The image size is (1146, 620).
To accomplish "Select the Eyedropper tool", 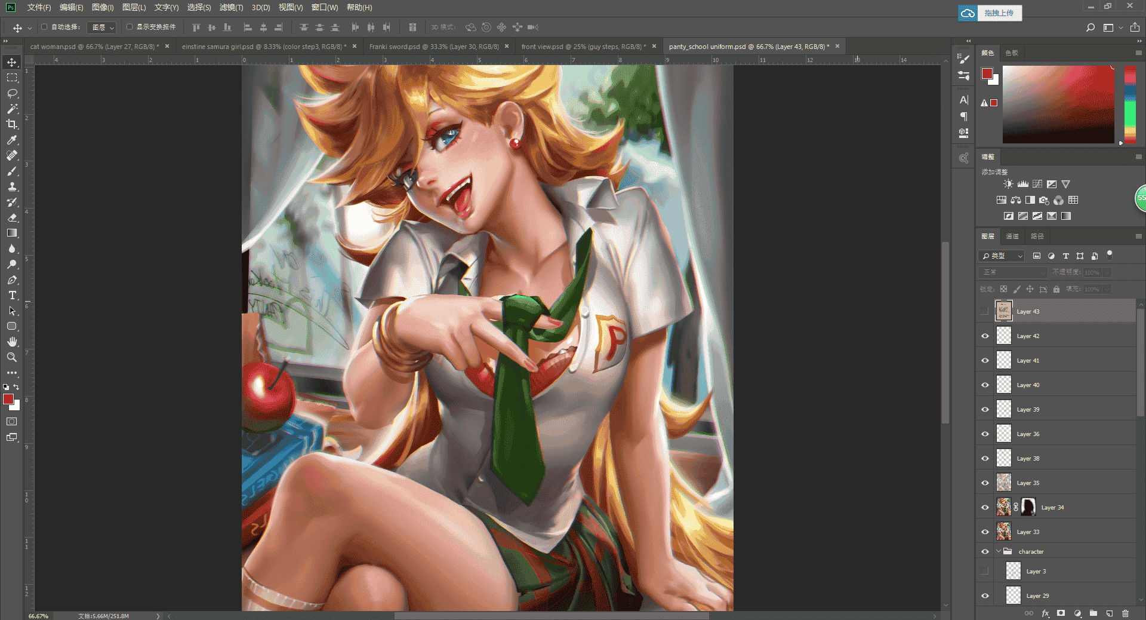I will (12, 140).
